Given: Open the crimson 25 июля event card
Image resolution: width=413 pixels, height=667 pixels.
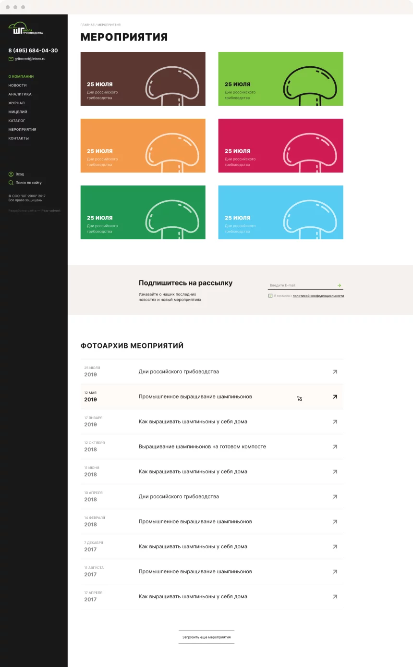Looking at the screenshot, I should [x=281, y=146].
